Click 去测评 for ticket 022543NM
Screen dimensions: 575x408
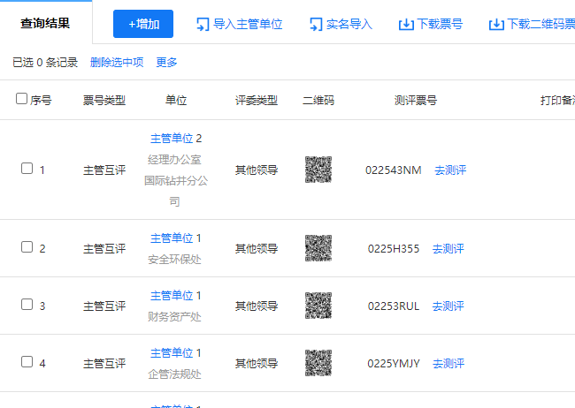(450, 170)
